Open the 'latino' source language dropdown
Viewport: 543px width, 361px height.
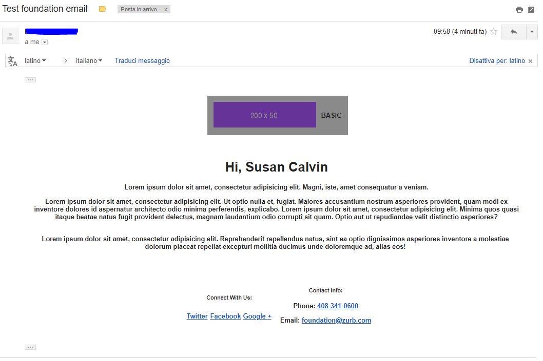[34, 60]
